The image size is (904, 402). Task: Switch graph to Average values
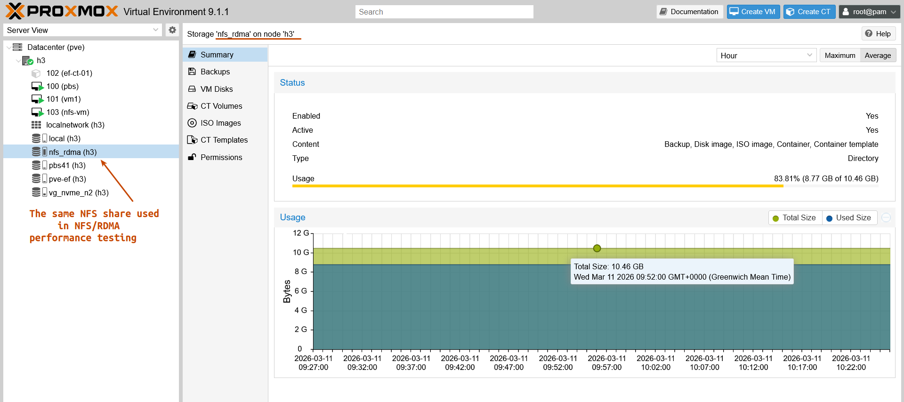(878, 55)
